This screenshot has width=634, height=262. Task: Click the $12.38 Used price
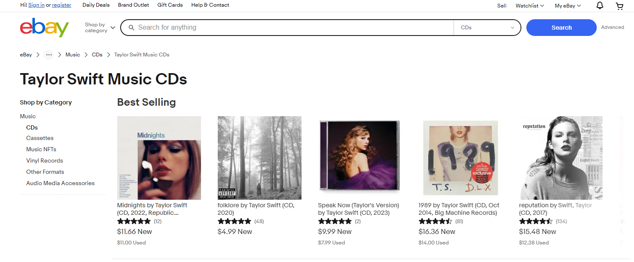[x=534, y=243]
